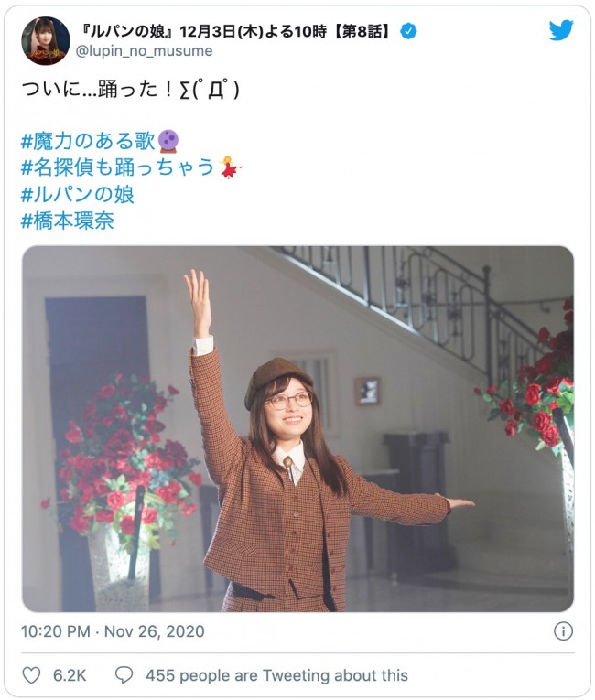Click the dancing woman emoji
This screenshot has width=595, height=700.
(230, 167)
